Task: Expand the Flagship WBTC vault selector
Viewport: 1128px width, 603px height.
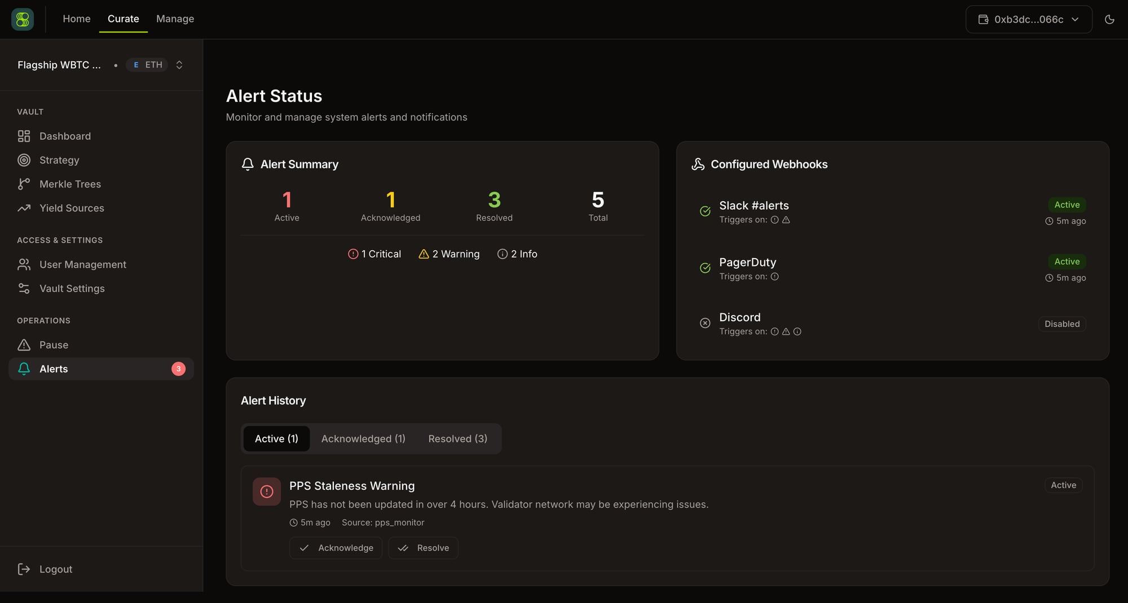Action: (x=102, y=65)
